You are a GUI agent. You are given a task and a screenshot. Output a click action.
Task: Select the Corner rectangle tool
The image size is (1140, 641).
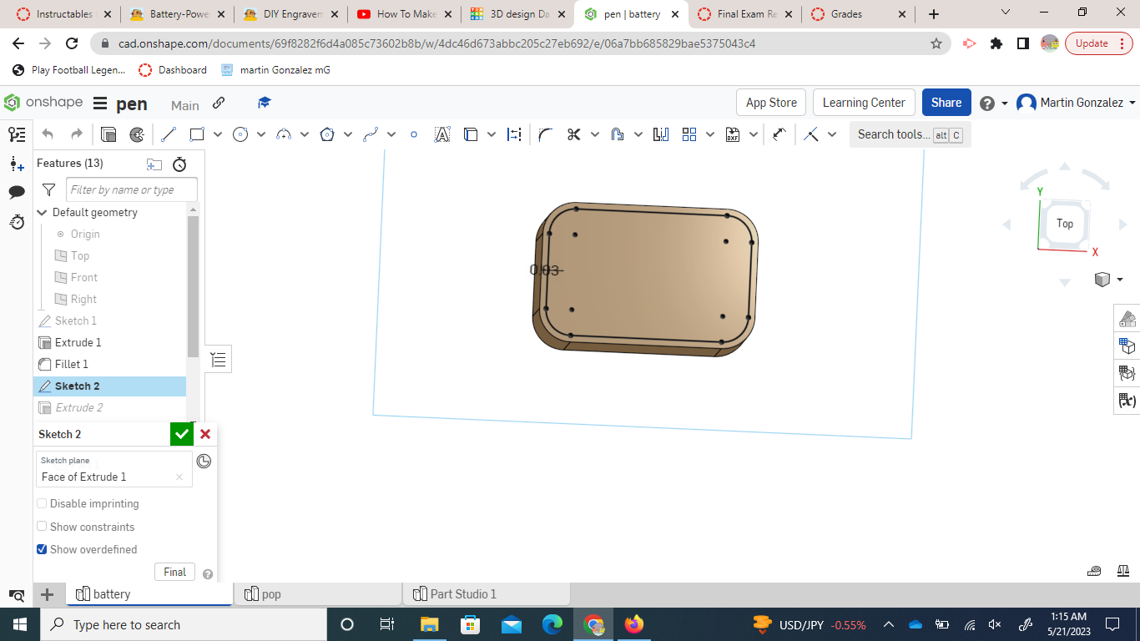tap(199, 134)
